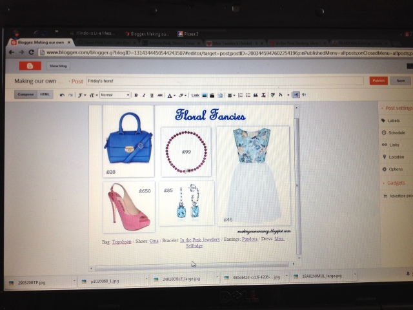Select the floral dress image
The image size is (413, 310).
pyautogui.click(x=254, y=176)
